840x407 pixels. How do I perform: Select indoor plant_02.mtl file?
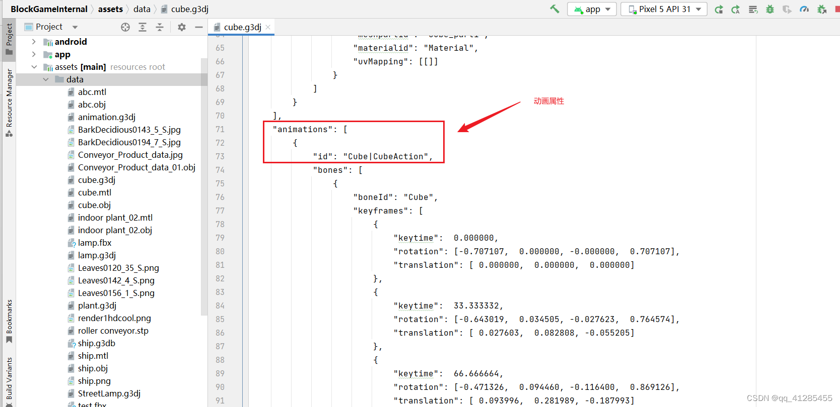tap(115, 218)
